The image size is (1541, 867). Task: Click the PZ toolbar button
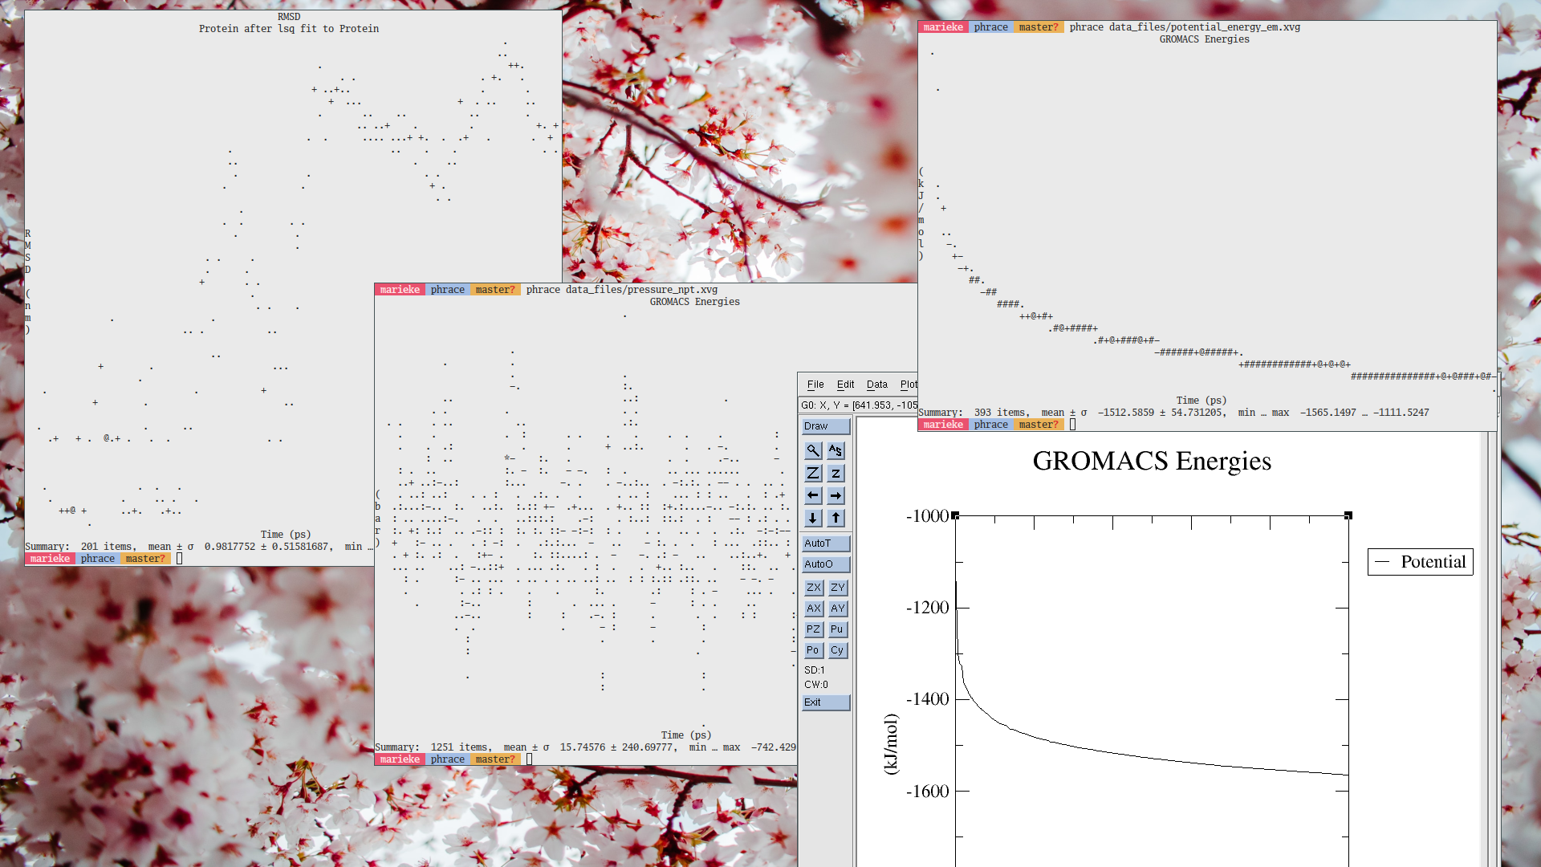point(813,629)
